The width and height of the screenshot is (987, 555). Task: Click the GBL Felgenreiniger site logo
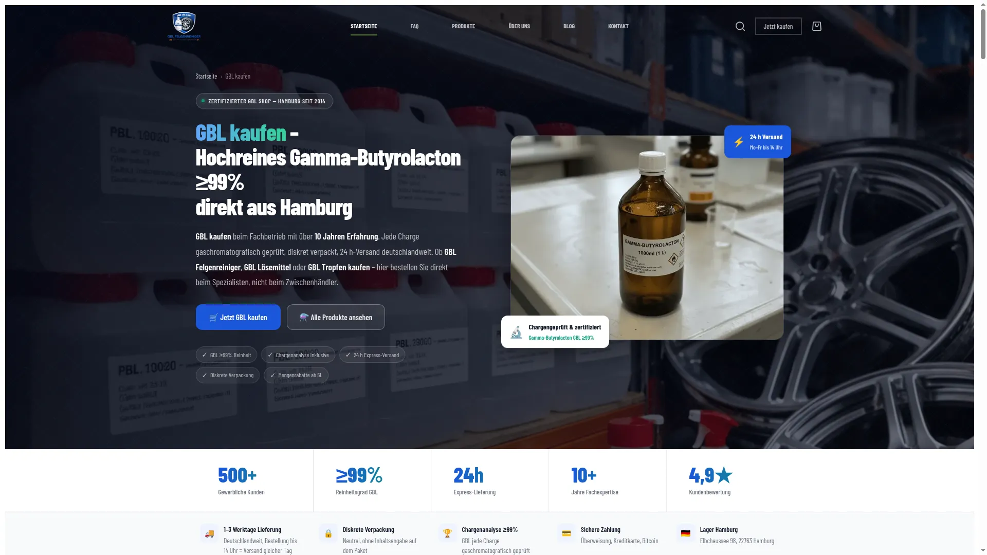(184, 26)
